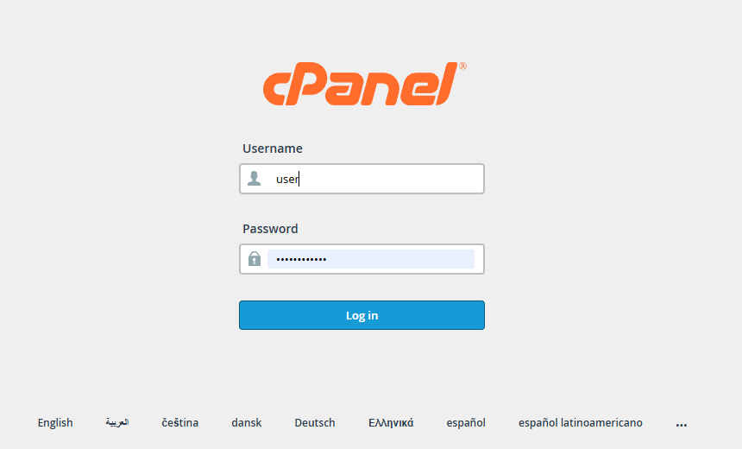This screenshot has height=449, width=742.
Task: Choose čeština from the locale list
Action: [179, 423]
